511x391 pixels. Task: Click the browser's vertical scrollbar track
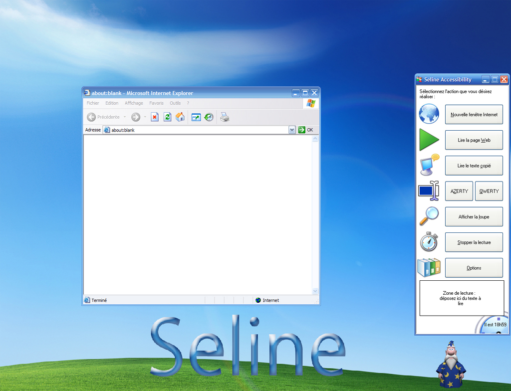315,214
